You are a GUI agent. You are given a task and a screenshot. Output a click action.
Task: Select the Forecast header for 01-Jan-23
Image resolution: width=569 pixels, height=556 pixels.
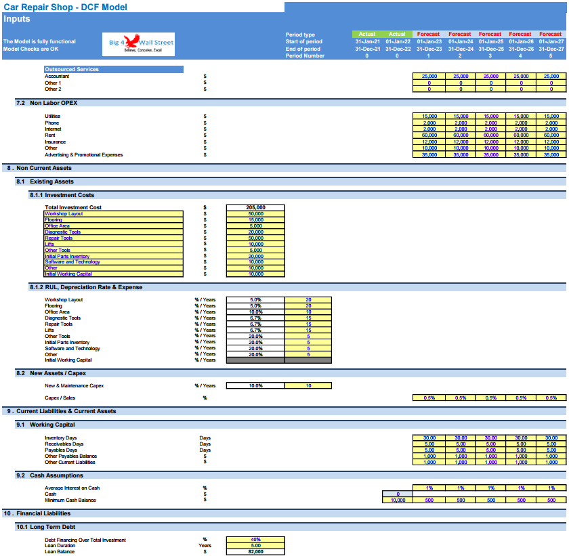click(x=428, y=34)
